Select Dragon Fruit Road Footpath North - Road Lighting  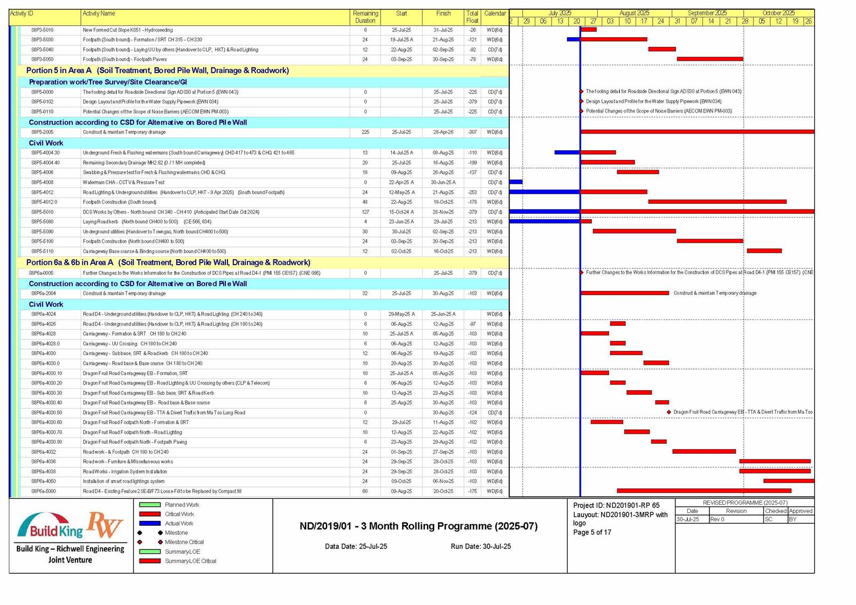[132, 433]
